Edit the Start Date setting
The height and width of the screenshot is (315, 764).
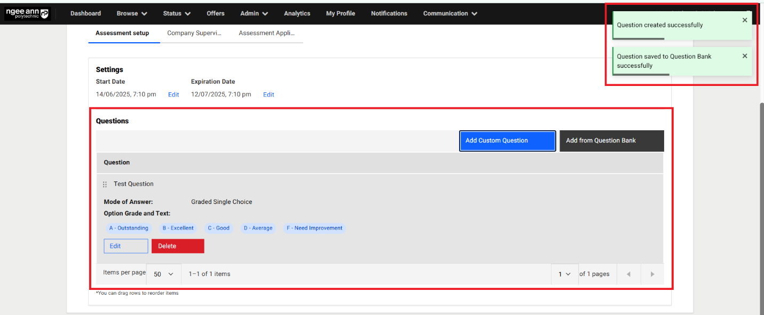click(174, 94)
